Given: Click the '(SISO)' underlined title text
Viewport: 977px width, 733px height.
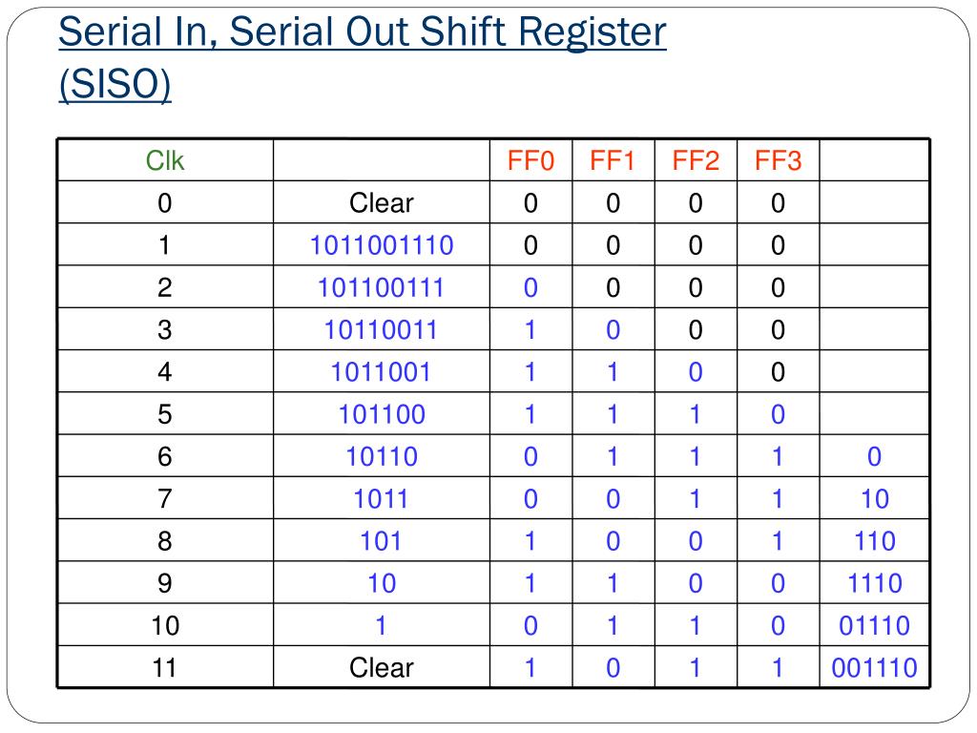Looking at the screenshot, I should (x=114, y=84).
